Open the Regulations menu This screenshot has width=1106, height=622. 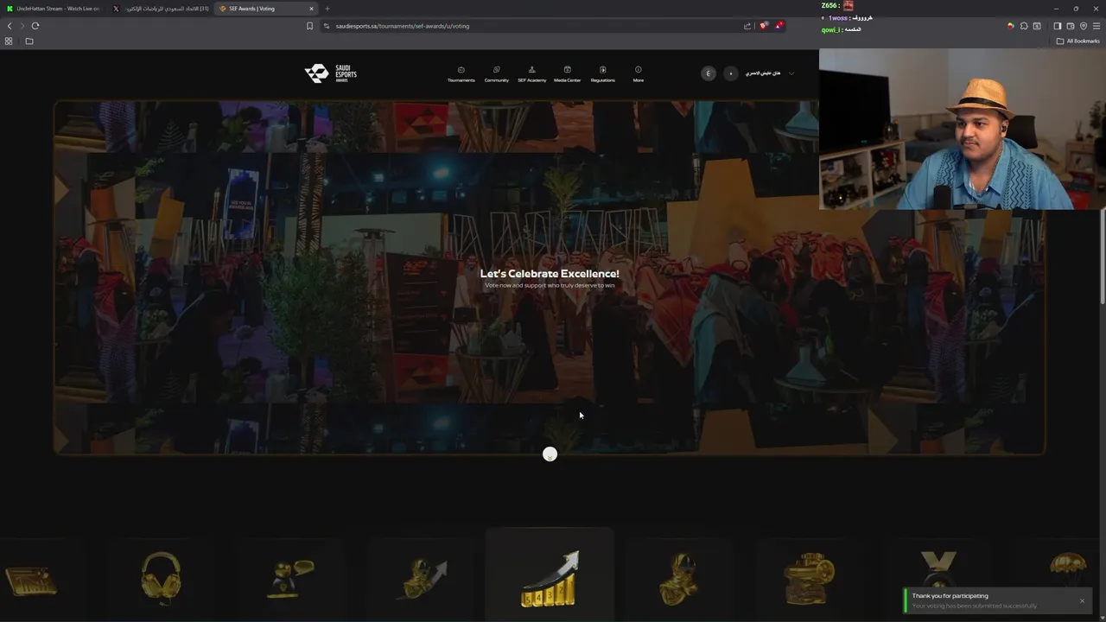point(602,74)
